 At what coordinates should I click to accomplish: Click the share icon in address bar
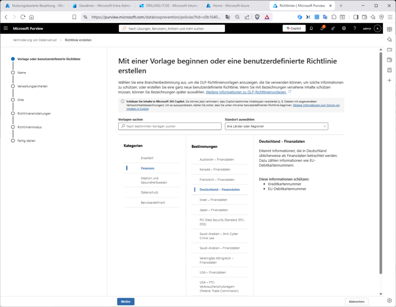(247, 17)
